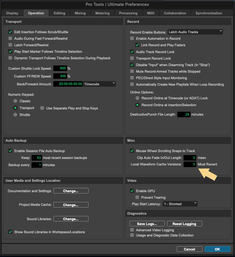Enable Use Separate Play and Stop Keys
This screenshot has width=235, height=257.
(x=42, y=108)
